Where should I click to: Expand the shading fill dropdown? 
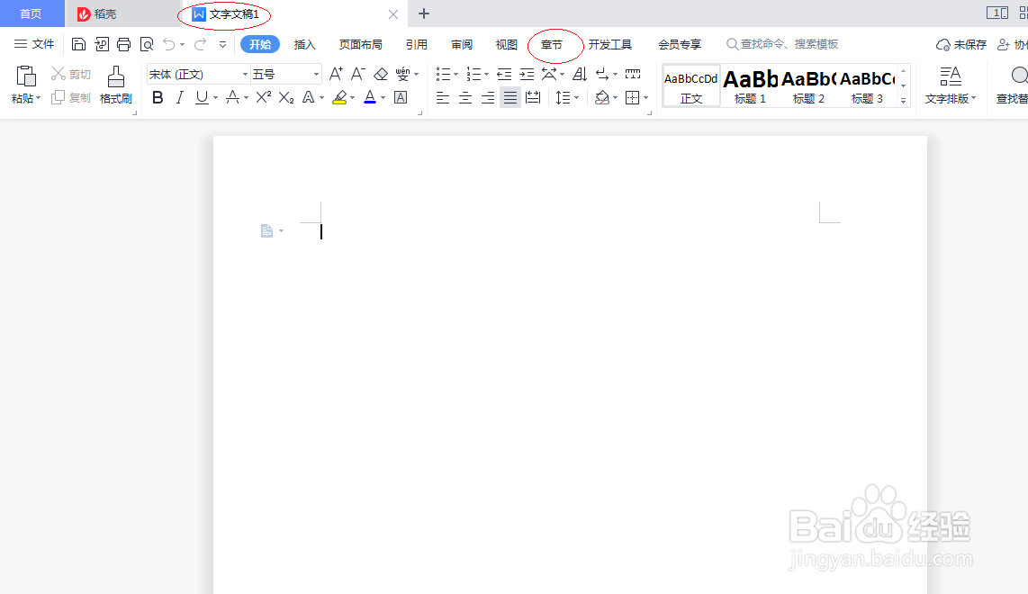[615, 98]
